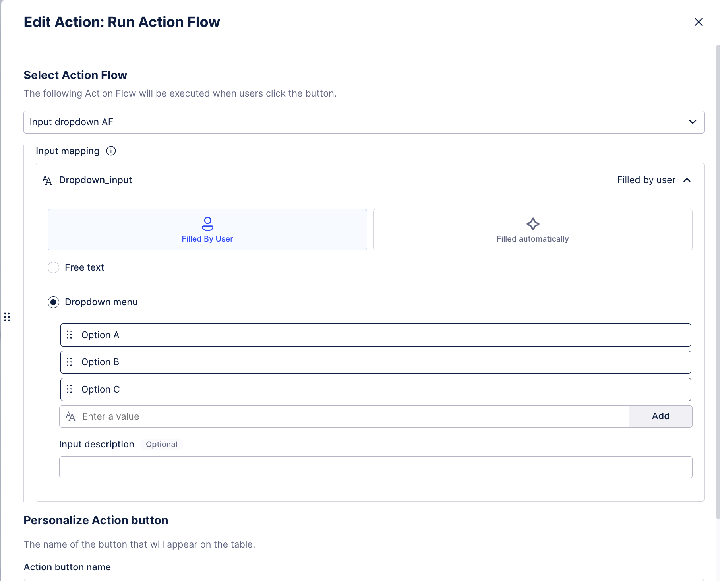Viewport: 720px width, 581px height.
Task: Click the sparkle icon for Filled automatically
Action: 532,224
